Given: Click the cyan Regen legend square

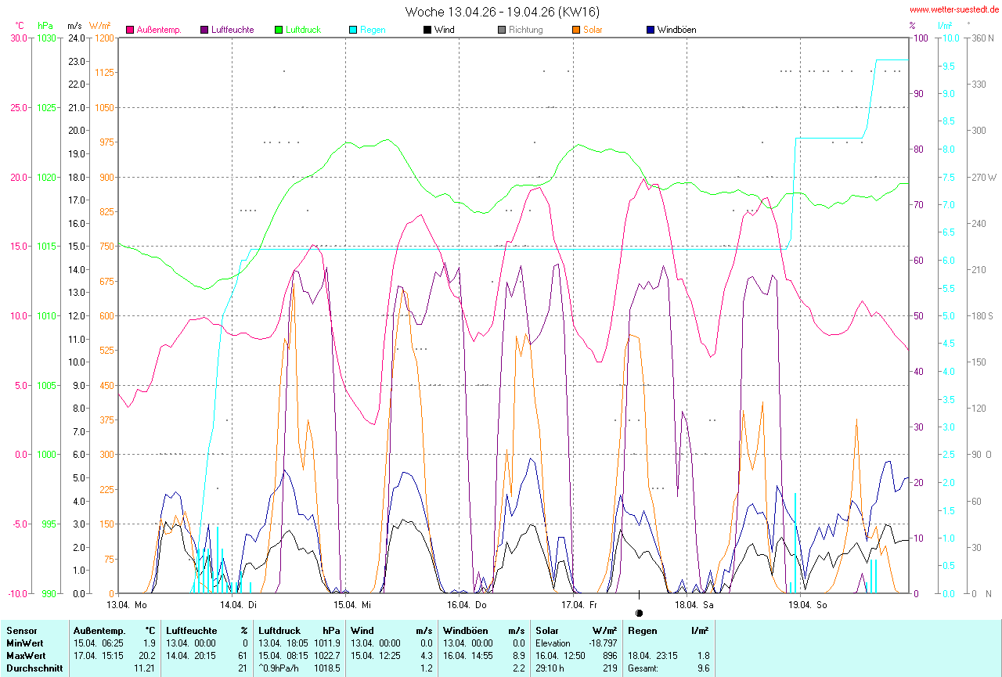Looking at the screenshot, I should pos(353,31).
